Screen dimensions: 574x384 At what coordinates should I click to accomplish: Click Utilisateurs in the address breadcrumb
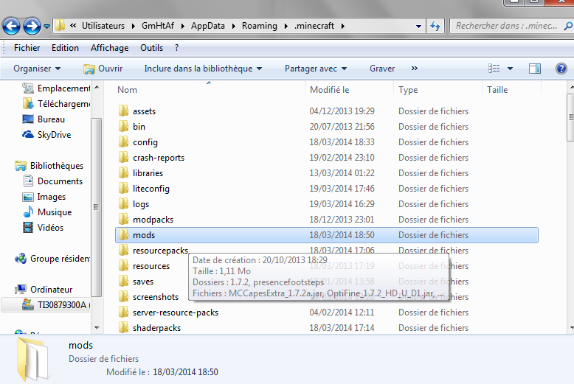pyautogui.click(x=103, y=26)
